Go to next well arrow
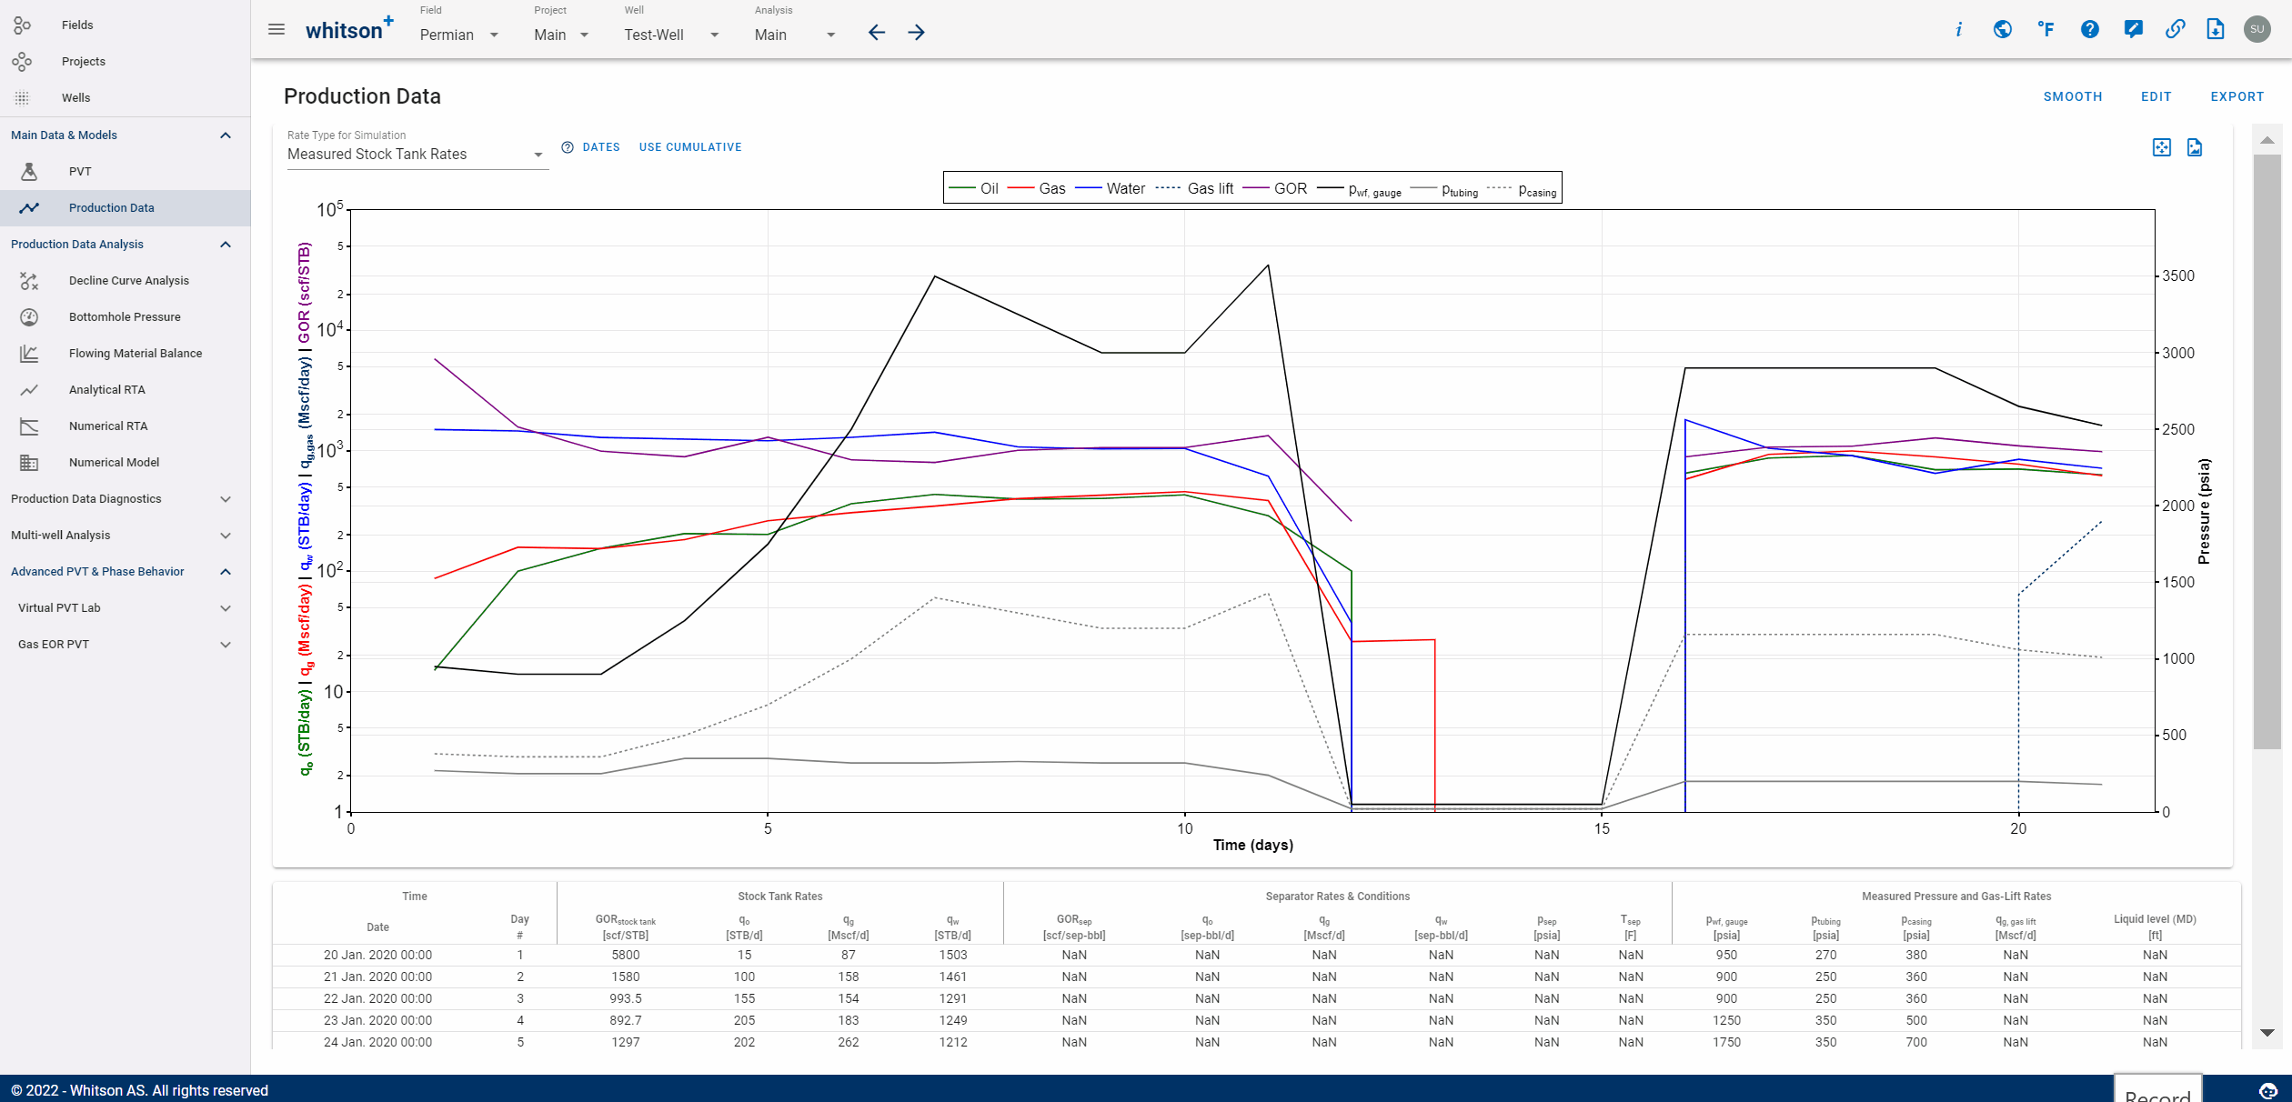This screenshot has height=1102, width=2292. click(917, 33)
